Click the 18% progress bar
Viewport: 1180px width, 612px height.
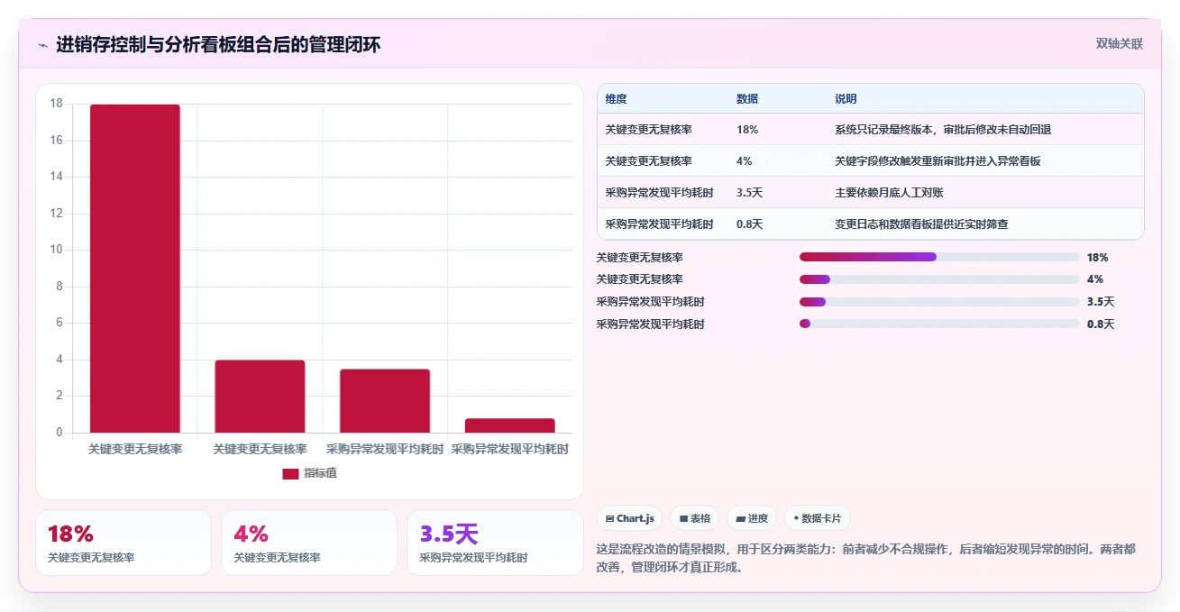pos(939,257)
